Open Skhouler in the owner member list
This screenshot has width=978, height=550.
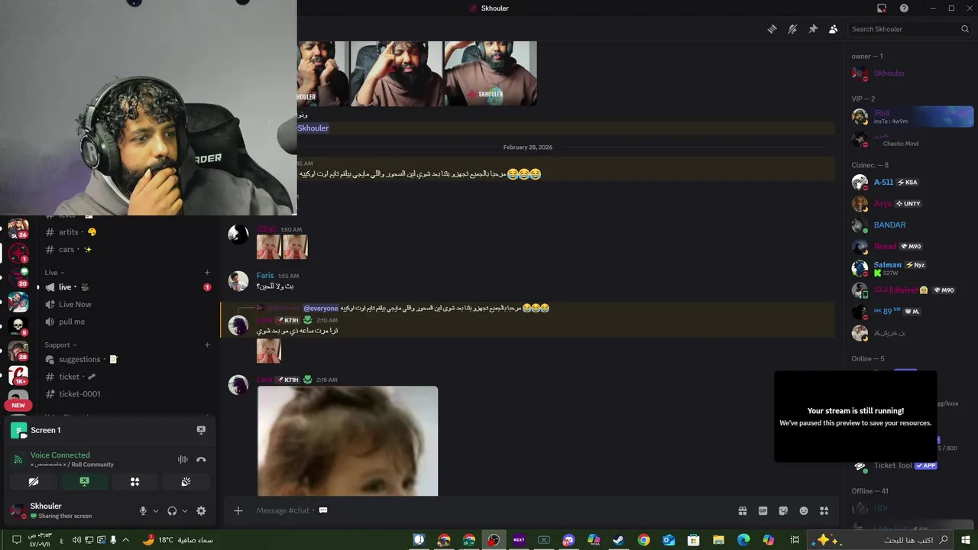pos(911,73)
